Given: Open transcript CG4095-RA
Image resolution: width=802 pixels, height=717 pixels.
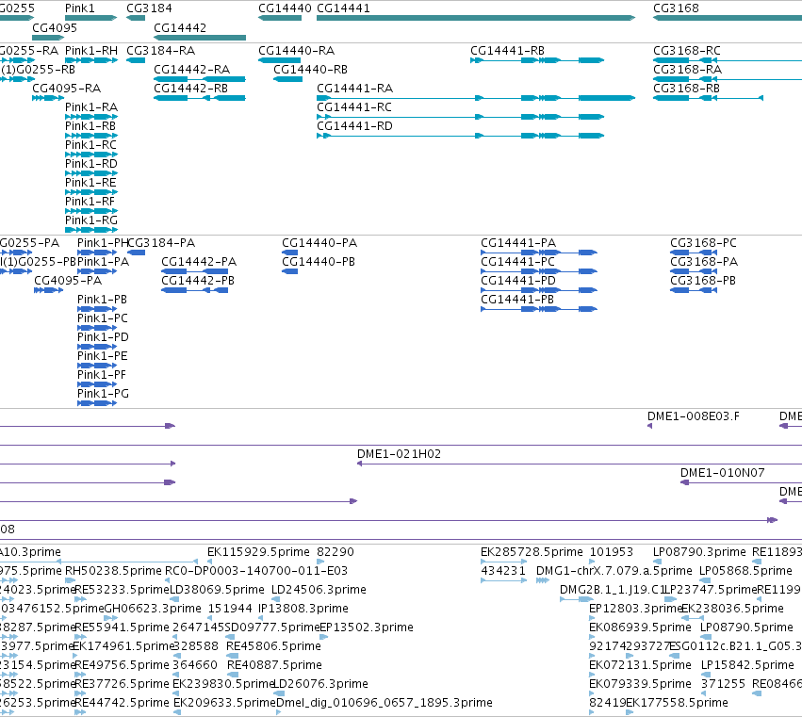Looking at the screenshot, I should [48, 98].
